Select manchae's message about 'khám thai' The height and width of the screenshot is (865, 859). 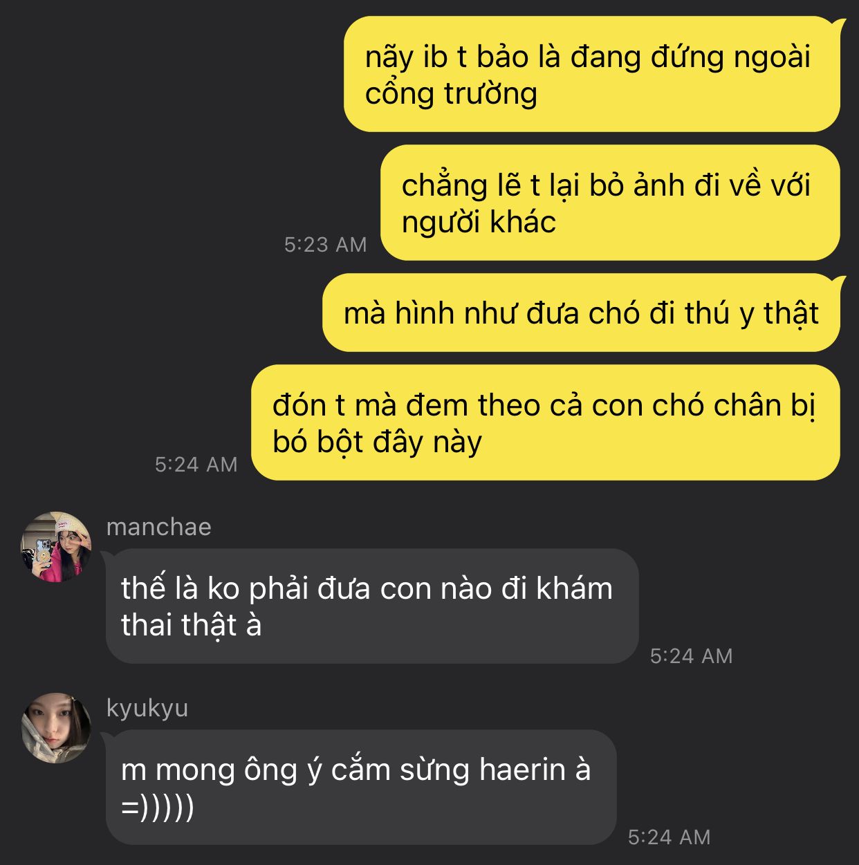(x=372, y=606)
